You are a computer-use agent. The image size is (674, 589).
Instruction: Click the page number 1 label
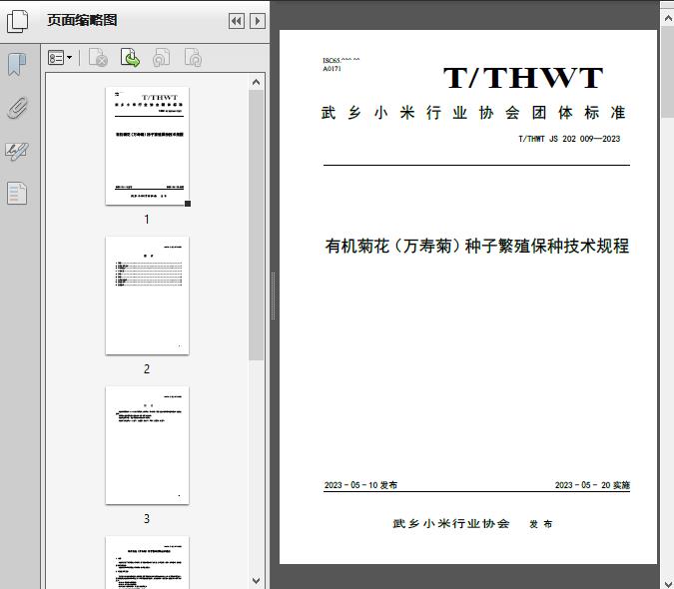coord(147,219)
